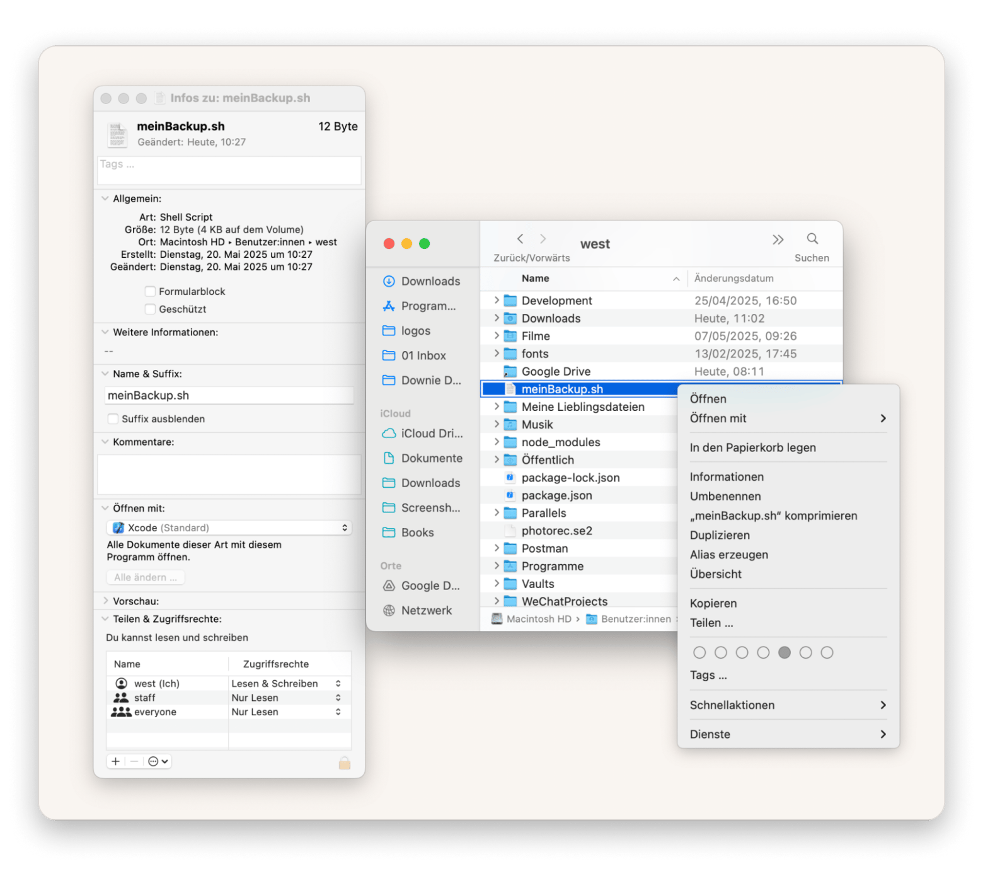Image resolution: width=983 pixels, height=871 pixels.
Task: Click the search magnifier icon in Finder
Action: coord(812,239)
